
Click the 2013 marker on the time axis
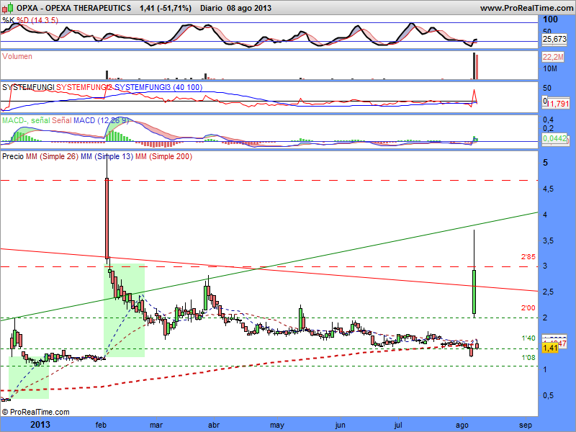point(40,425)
